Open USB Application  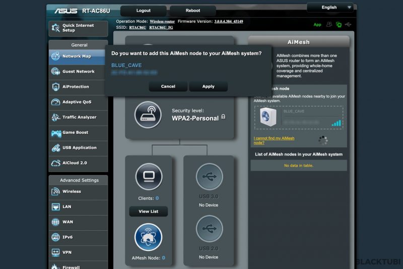pos(78,147)
